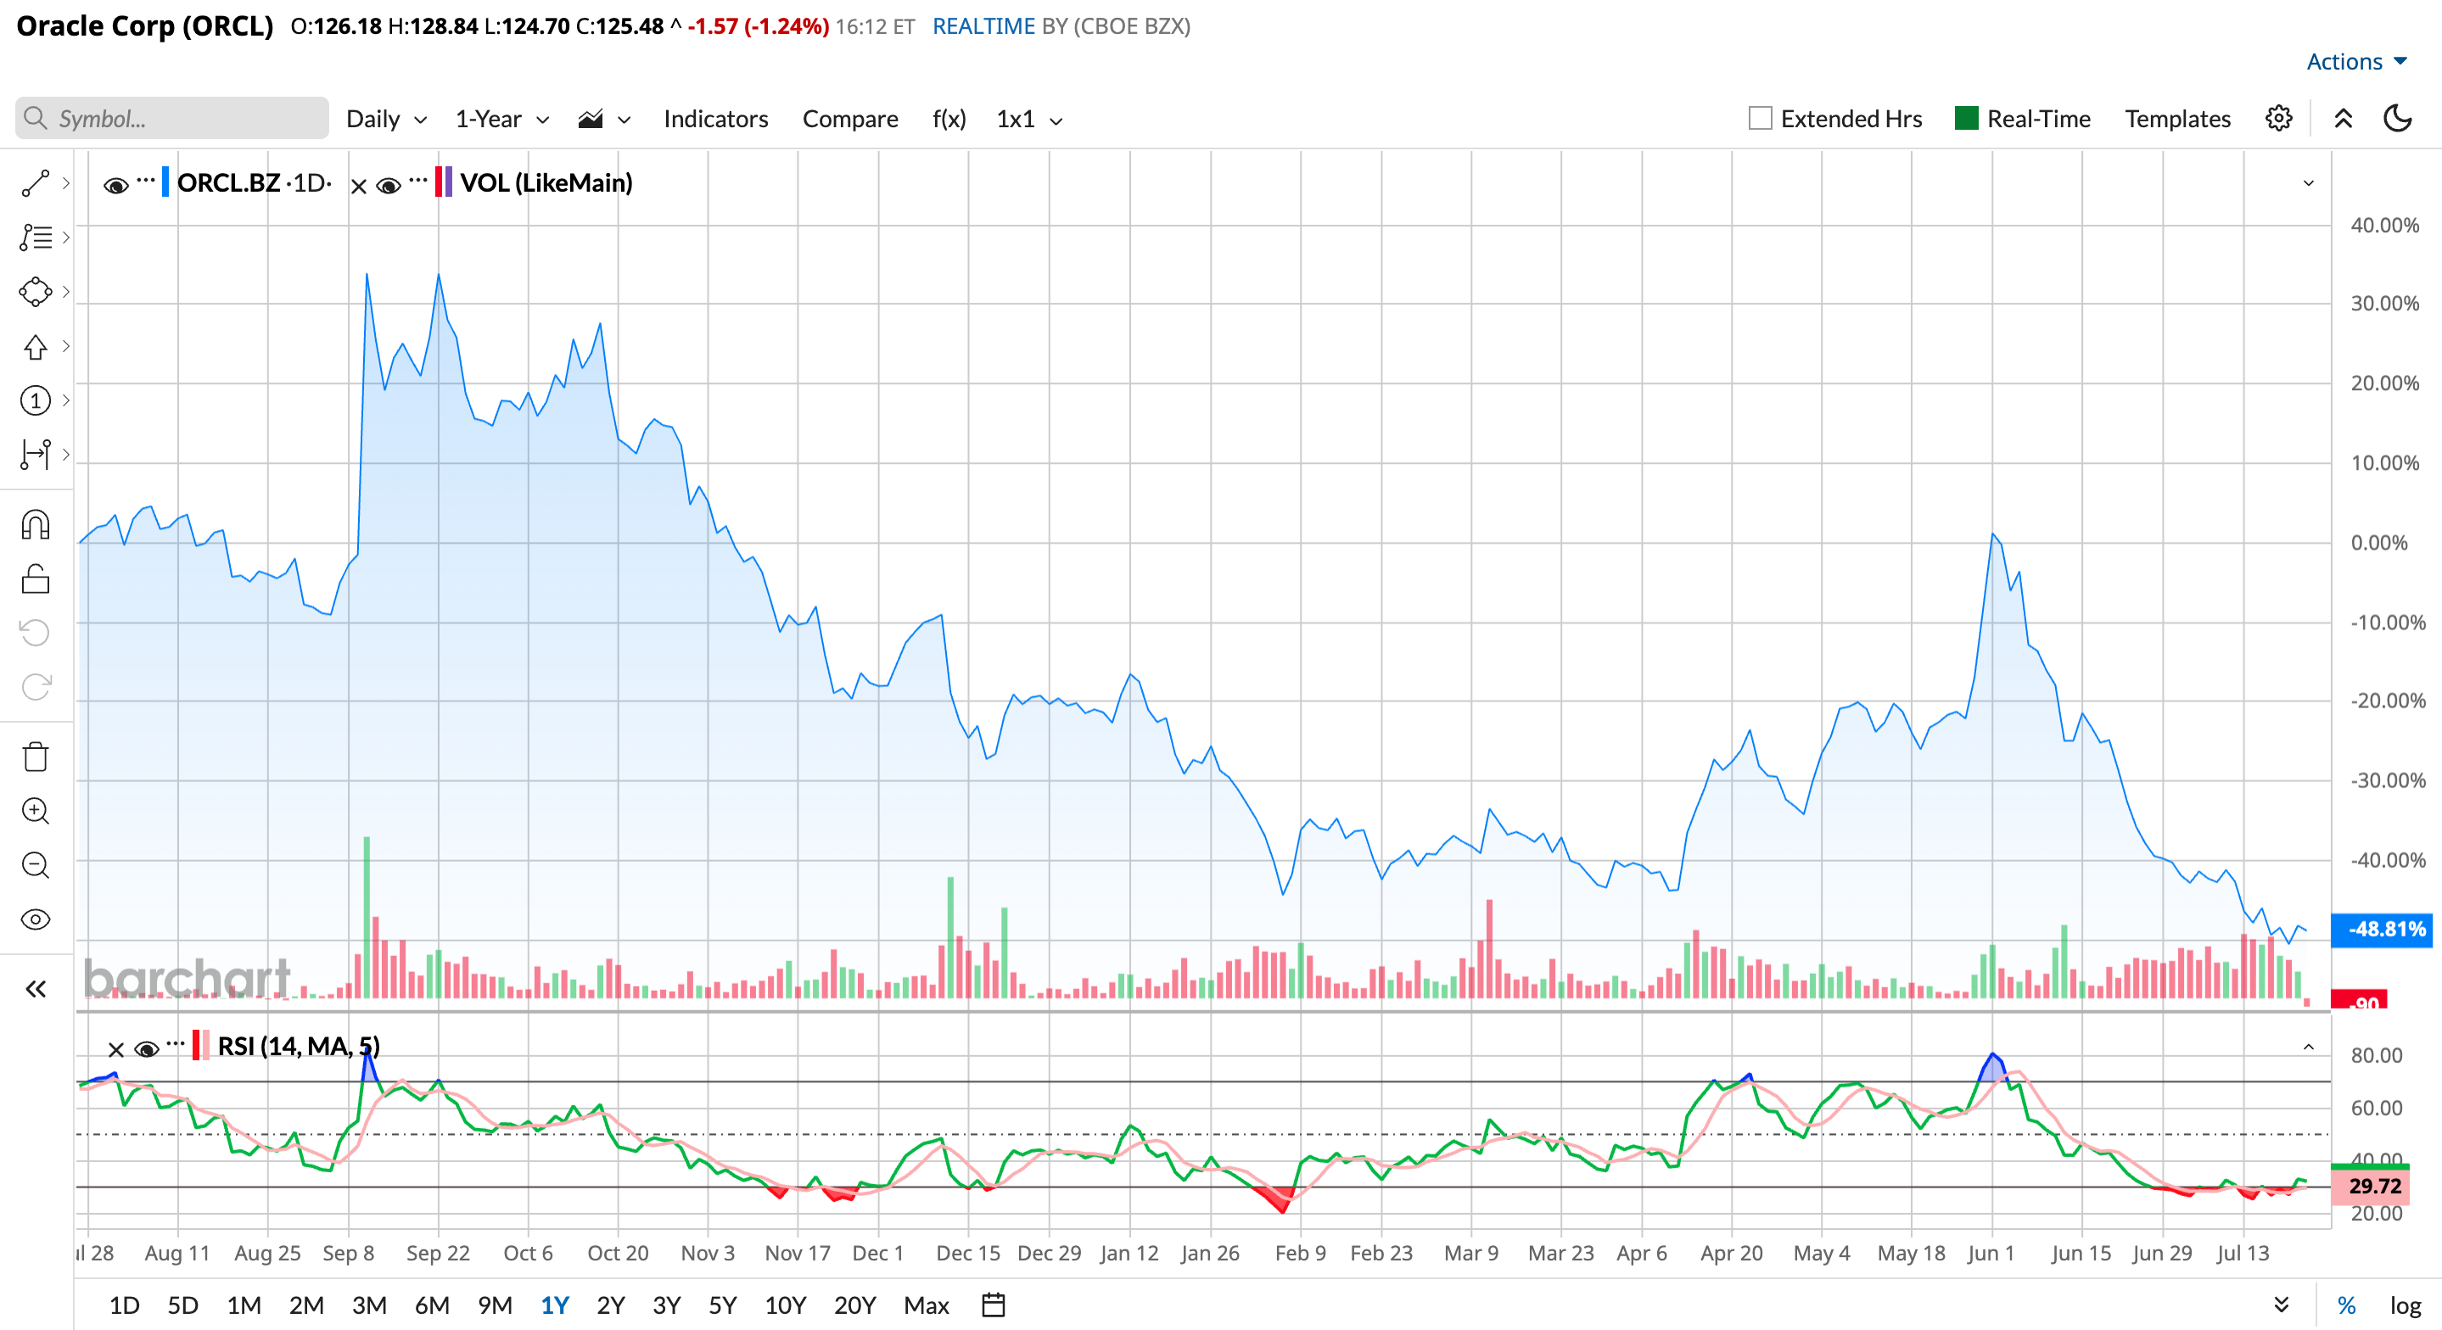The image size is (2442, 1330).
Task: Open the chart type area icon menu
Action: click(603, 120)
